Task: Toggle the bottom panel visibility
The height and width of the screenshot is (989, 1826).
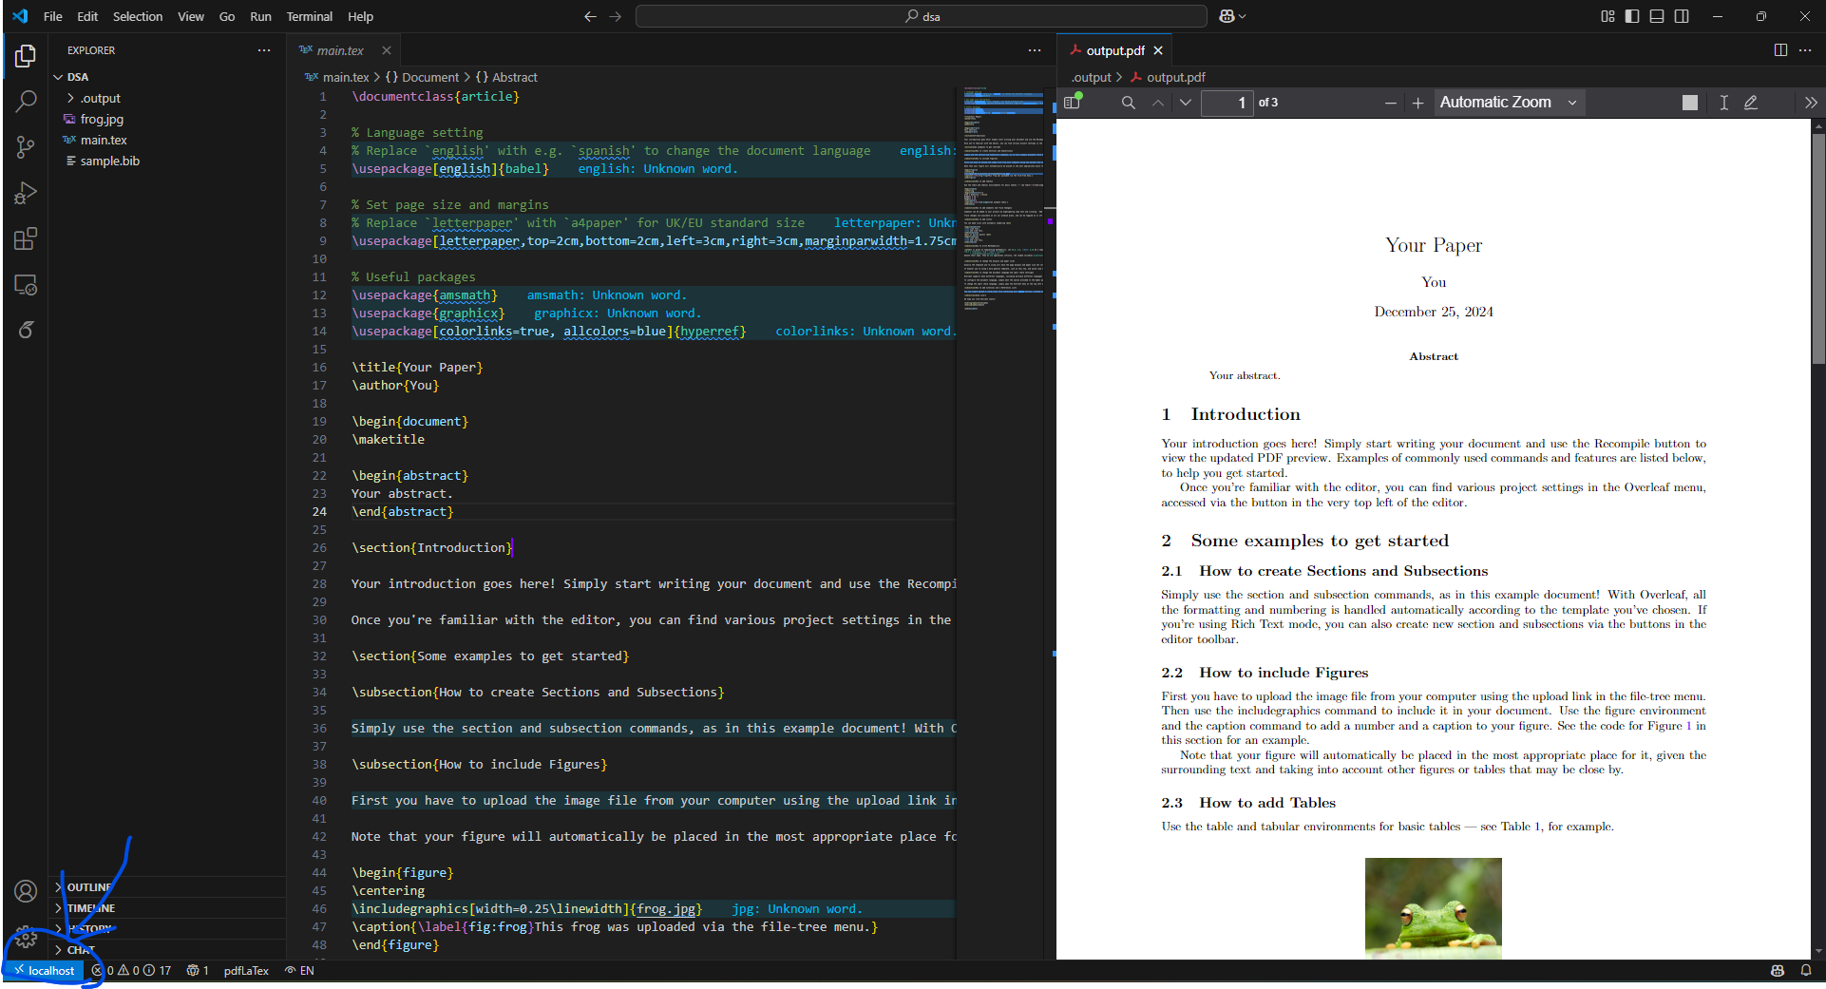Action: point(1656,16)
